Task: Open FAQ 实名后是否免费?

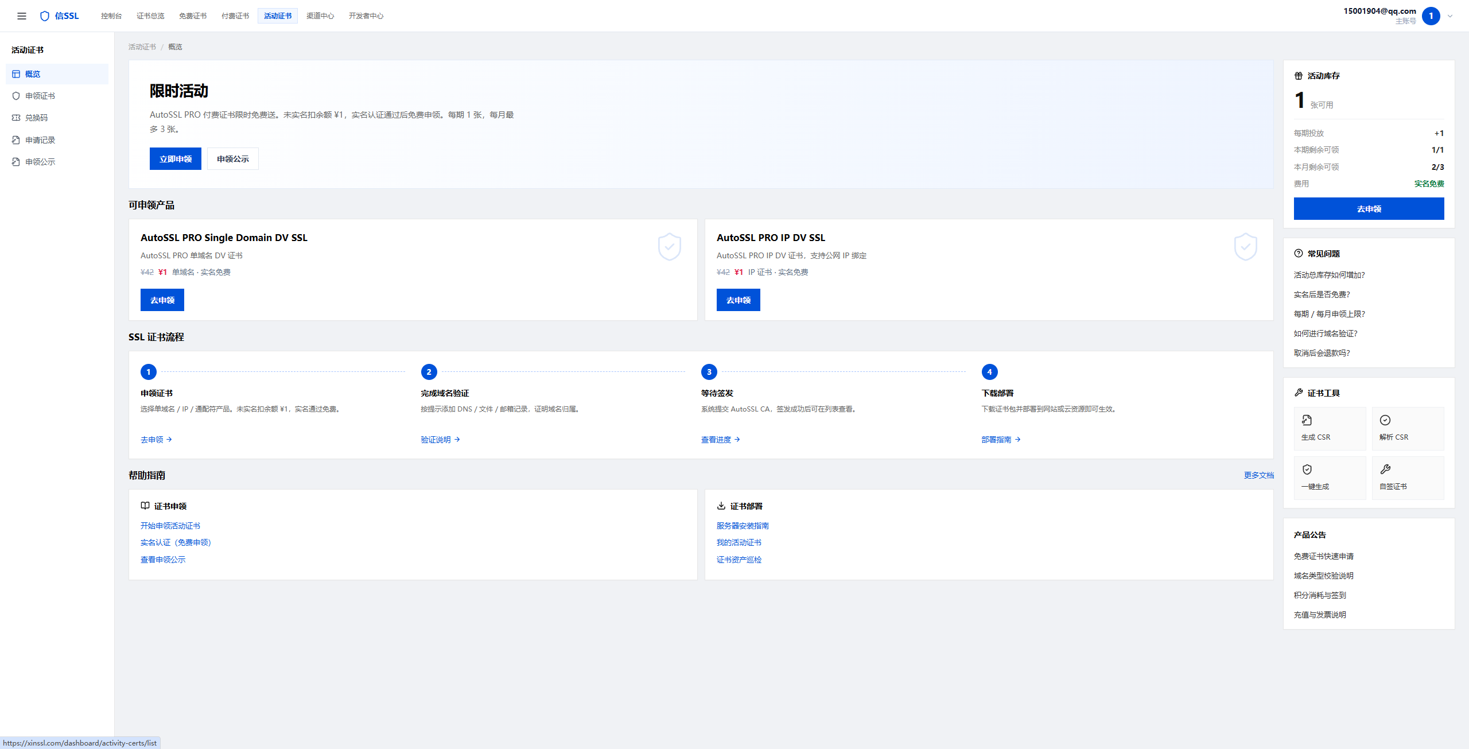Action: (x=1322, y=294)
